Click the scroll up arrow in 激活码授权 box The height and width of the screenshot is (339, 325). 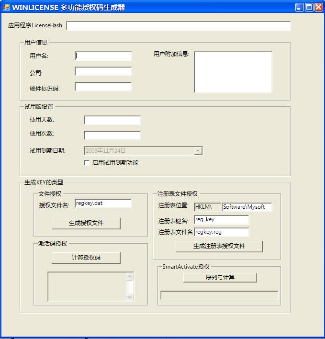click(x=129, y=276)
